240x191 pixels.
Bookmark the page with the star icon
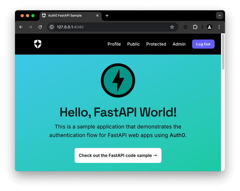pyautogui.click(x=172, y=27)
